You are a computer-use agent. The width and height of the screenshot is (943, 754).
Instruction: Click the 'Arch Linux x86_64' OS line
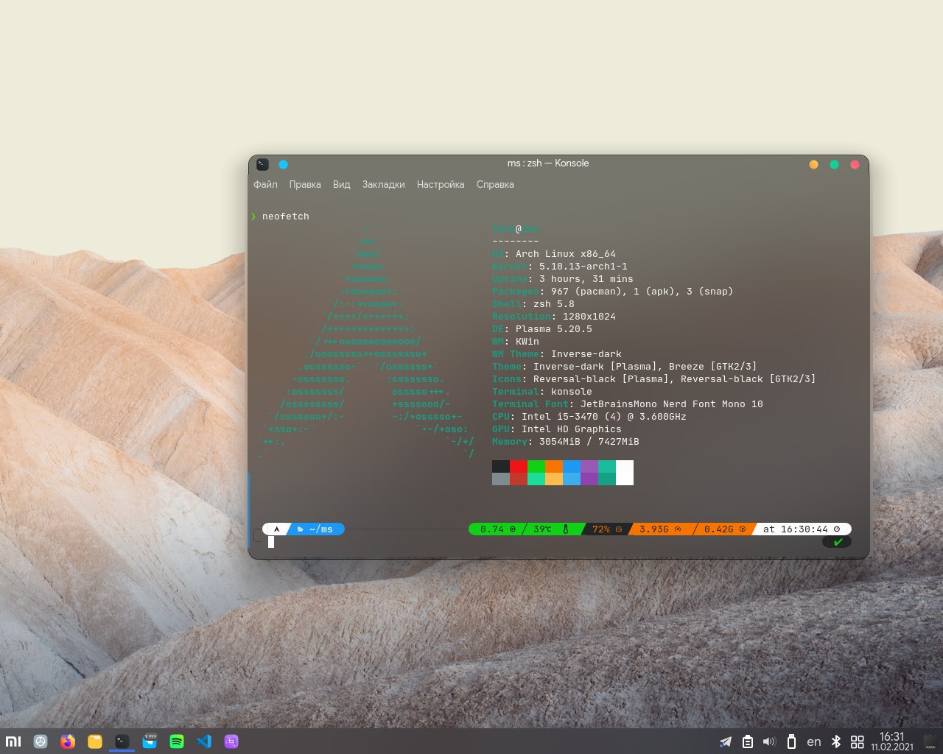566,254
